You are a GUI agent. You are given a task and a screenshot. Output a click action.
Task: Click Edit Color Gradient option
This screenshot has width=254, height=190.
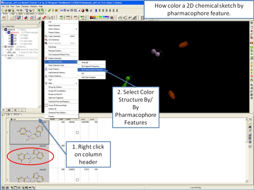[x=89, y=77]
